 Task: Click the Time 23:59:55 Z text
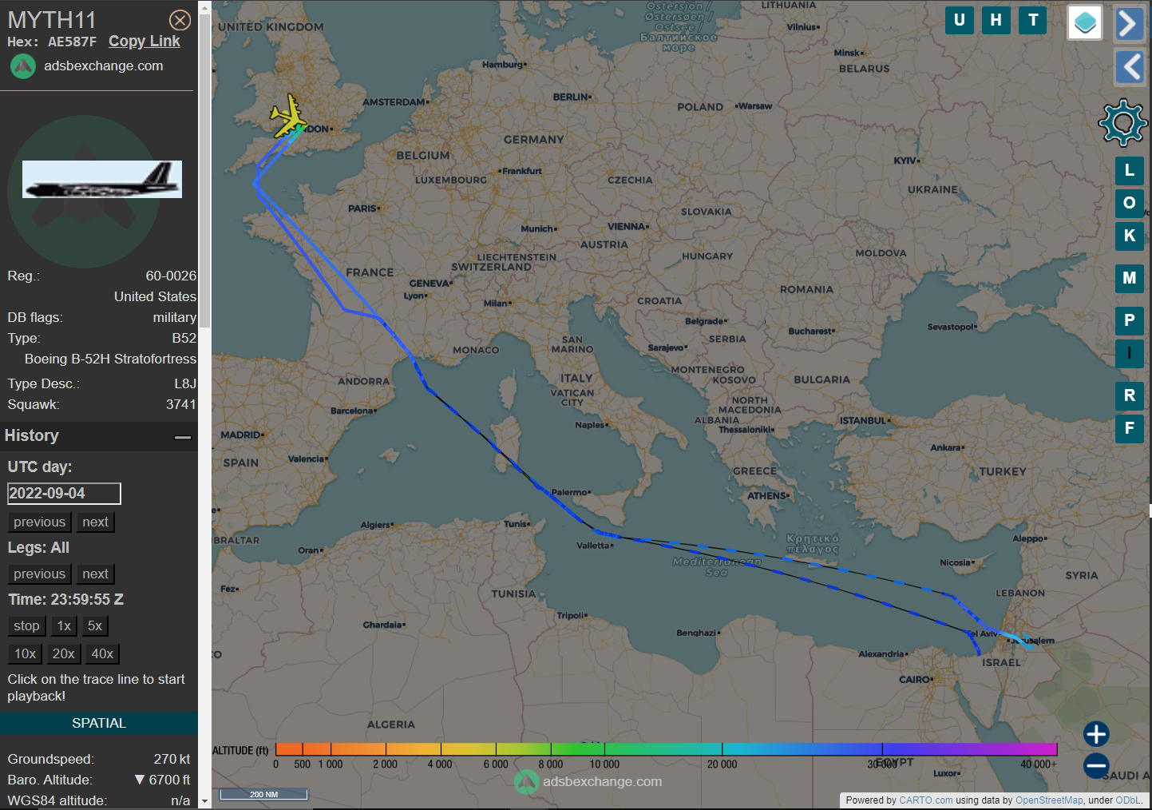65,599
